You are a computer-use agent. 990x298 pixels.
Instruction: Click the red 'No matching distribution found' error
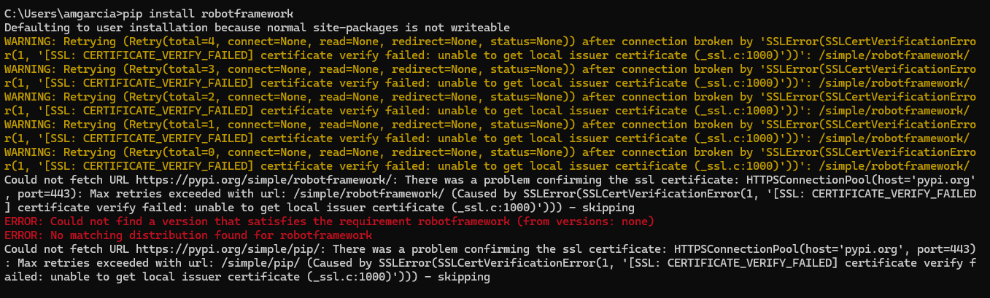(x=187, y=236)
